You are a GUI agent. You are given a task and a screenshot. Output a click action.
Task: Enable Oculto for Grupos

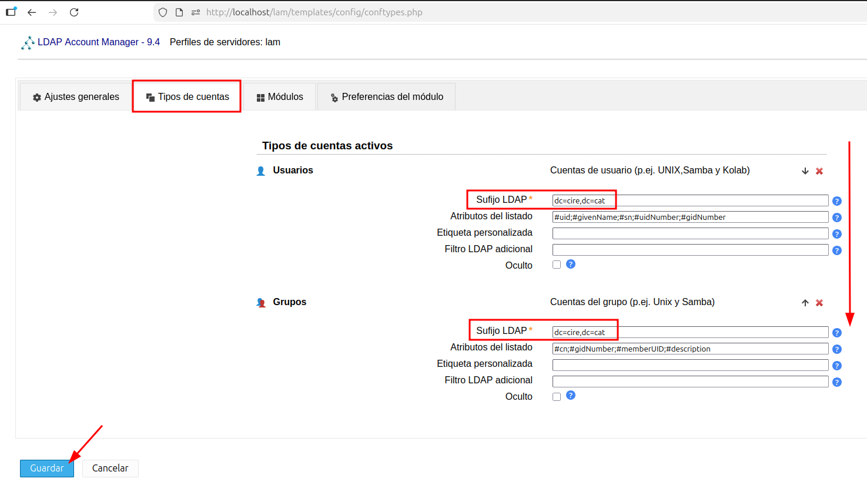click(x=556, y=396)
